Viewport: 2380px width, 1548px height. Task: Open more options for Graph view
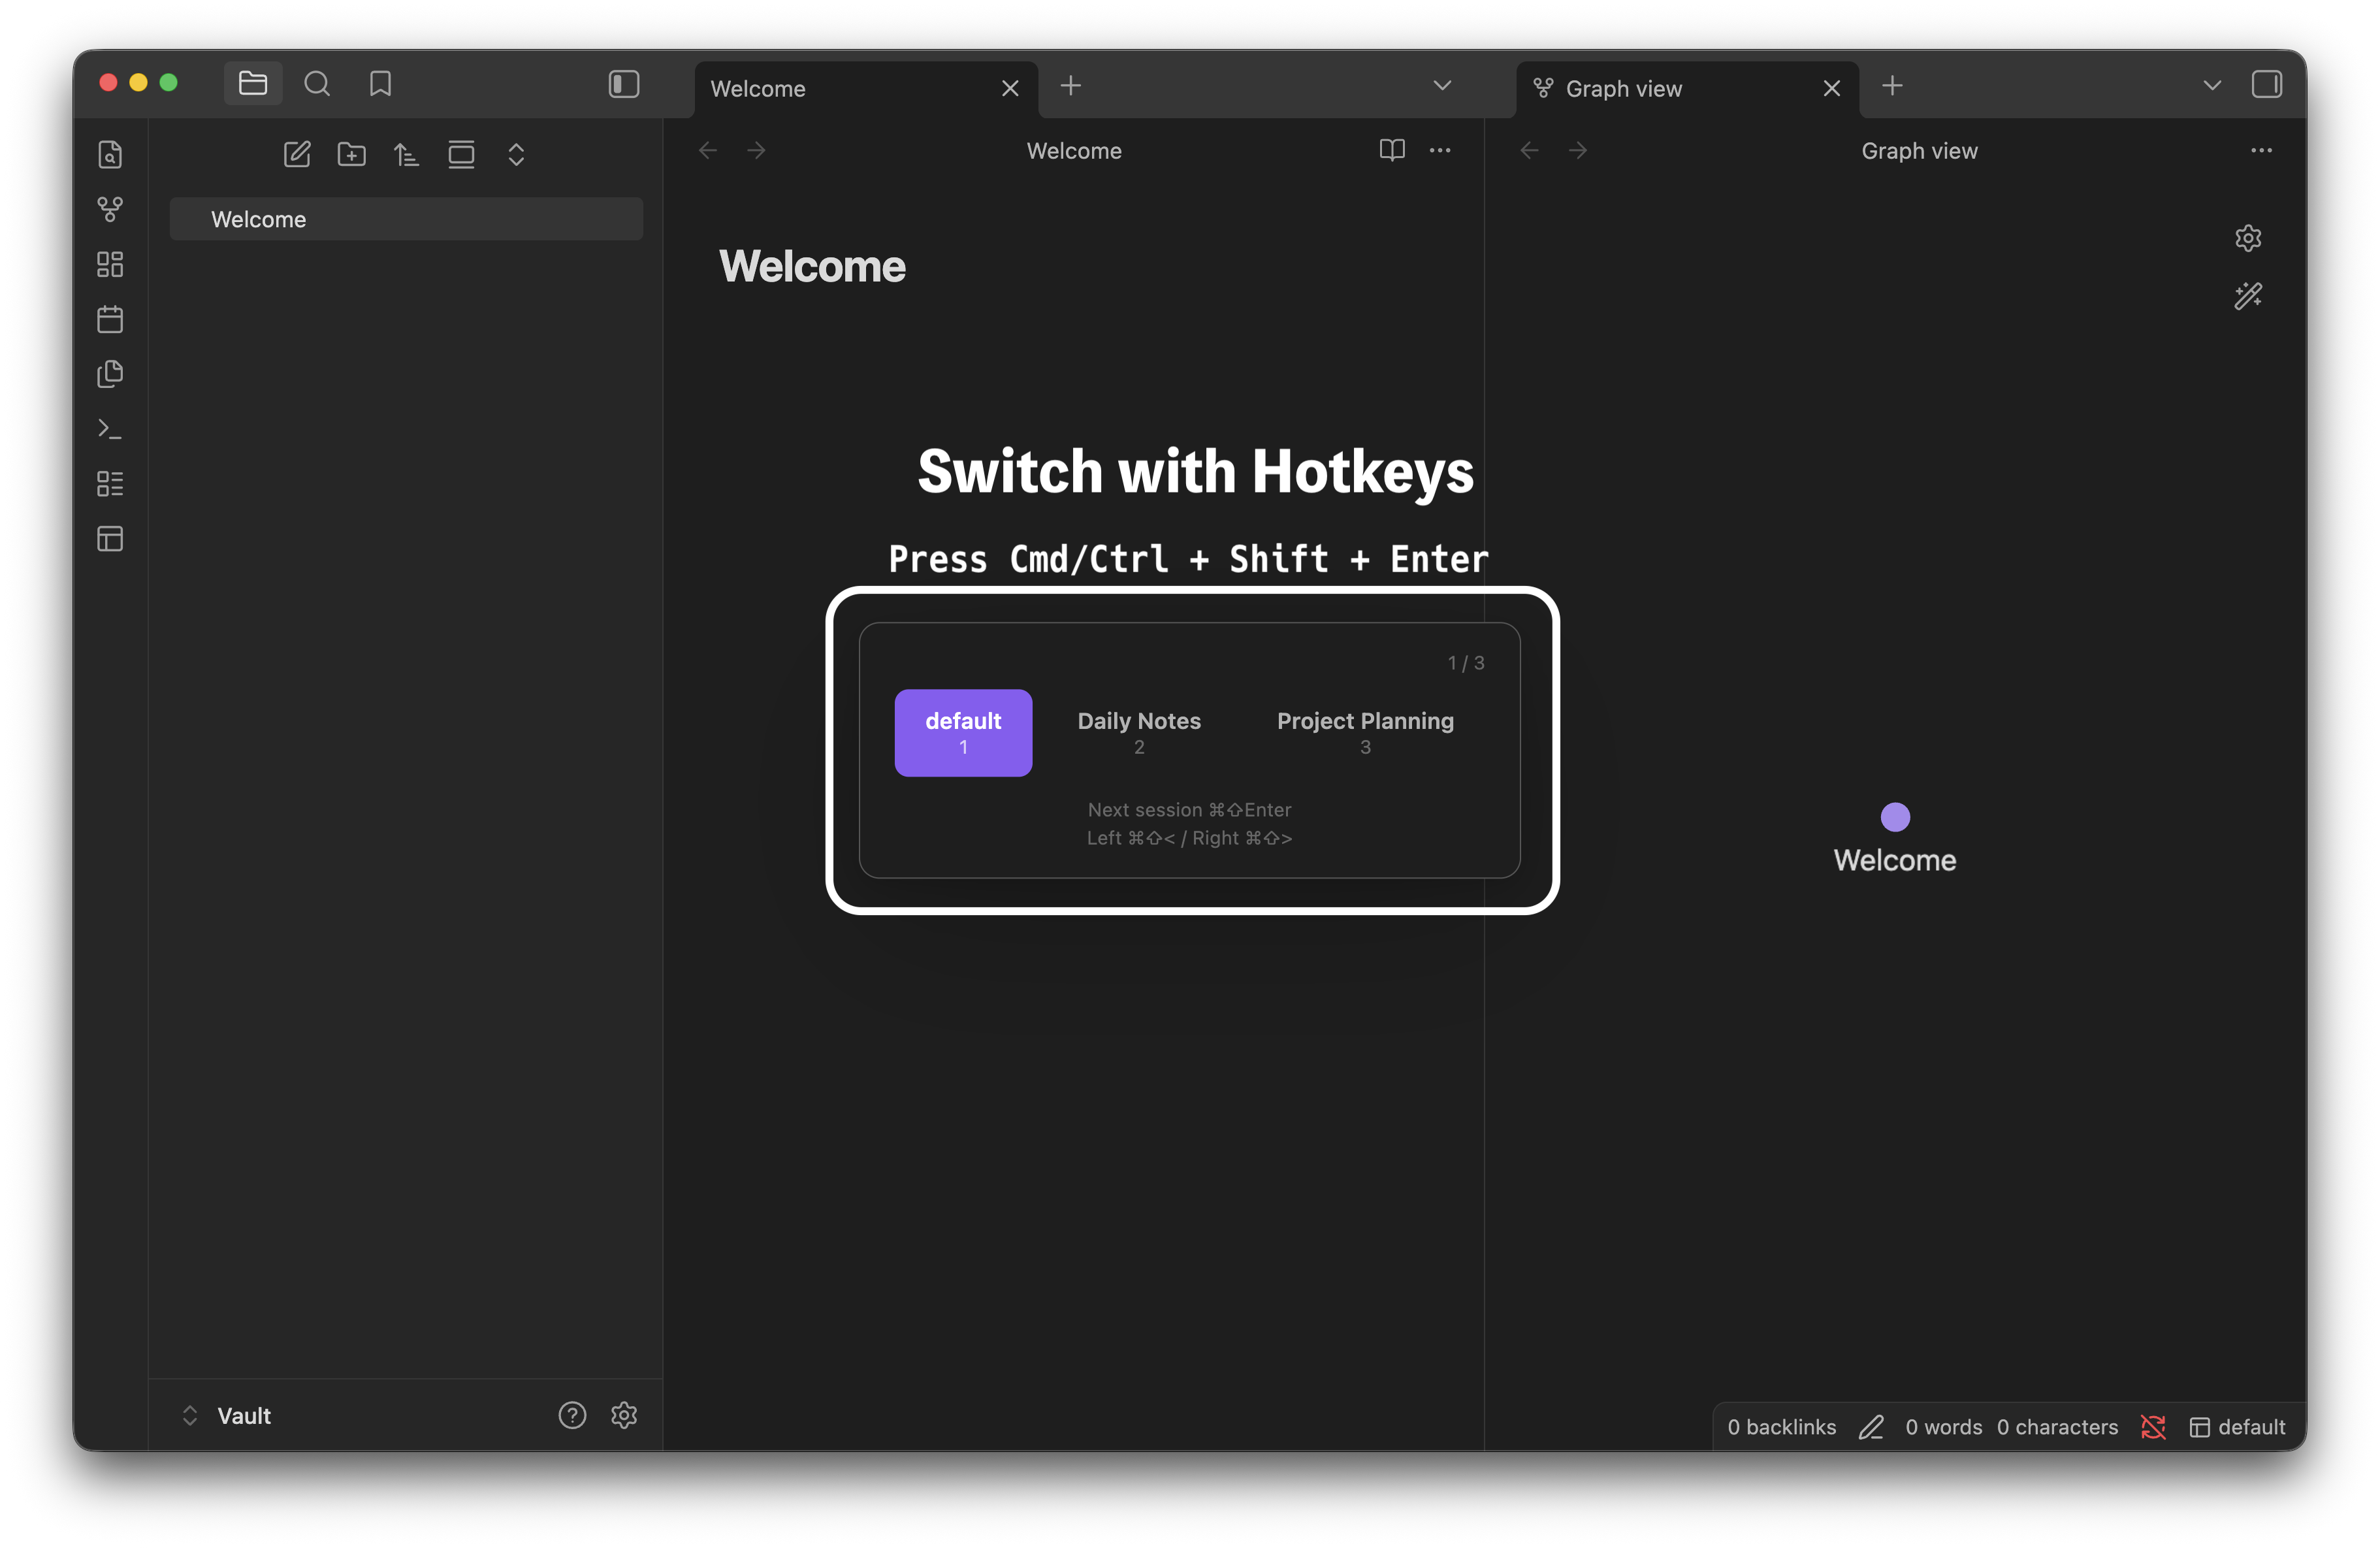pos(2261,151)
